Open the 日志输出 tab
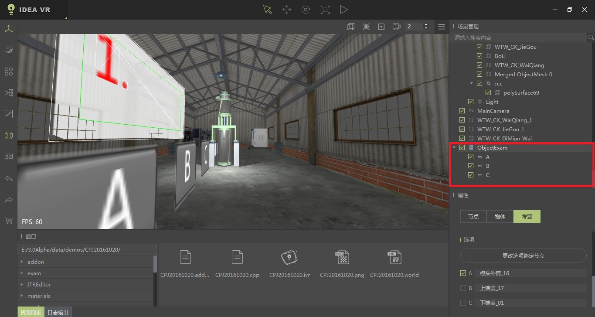Viewport: 595px width, 317px height. coord(58,312)
